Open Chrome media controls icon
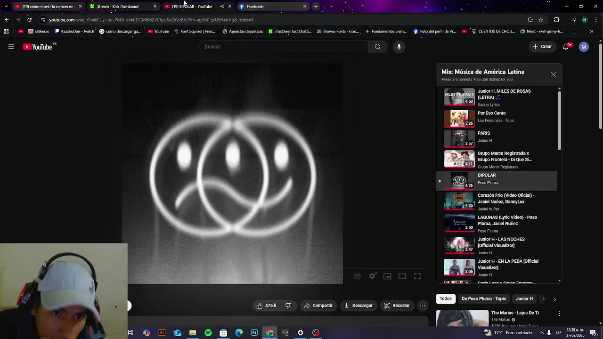 tap(573, 20)
